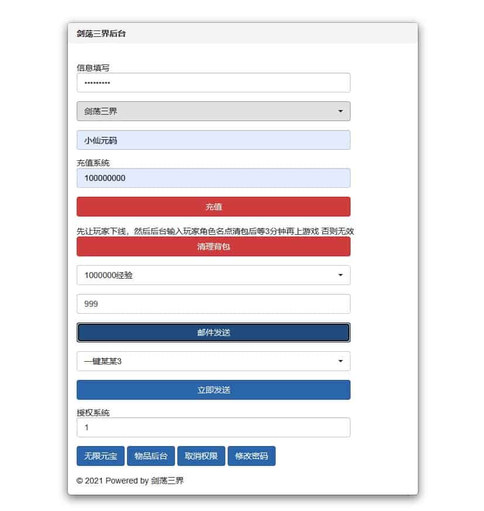Click the masked password field under 信息填写
Viewport: 484px width, 511px height.
(214, 83)
